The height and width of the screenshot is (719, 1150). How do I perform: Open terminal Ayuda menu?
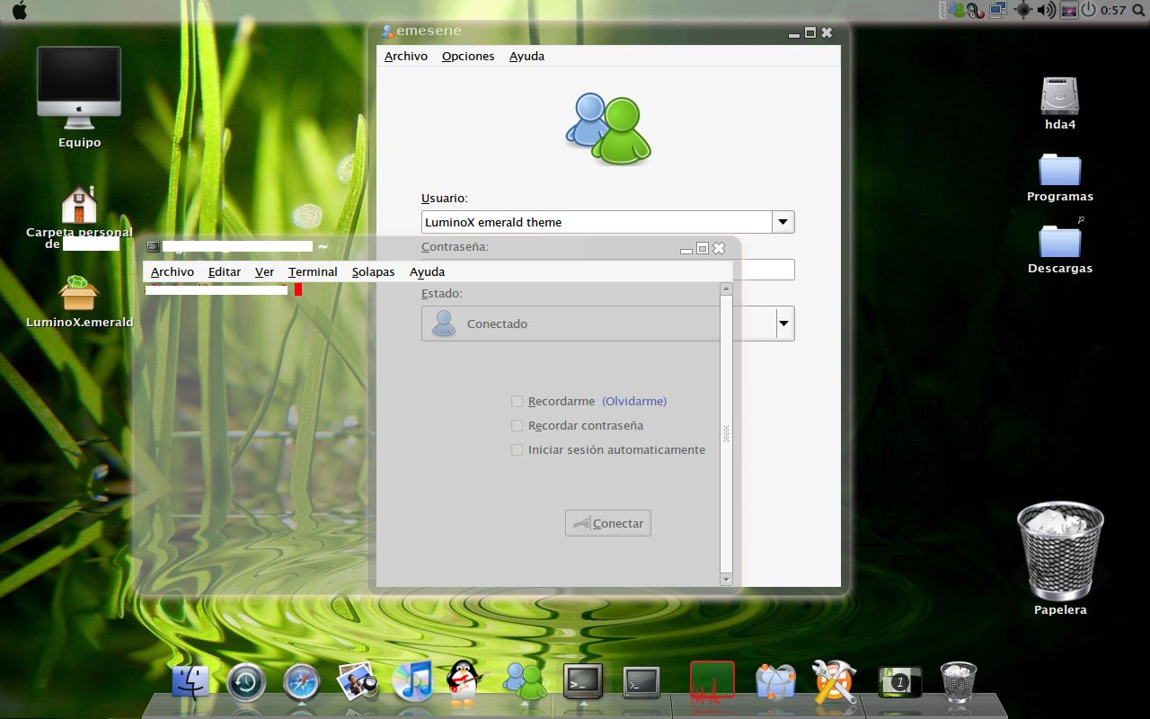point(427,271)
